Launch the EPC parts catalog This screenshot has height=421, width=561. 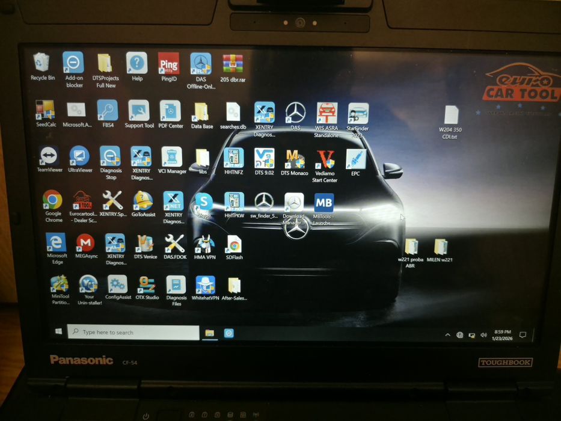(355, 159)
